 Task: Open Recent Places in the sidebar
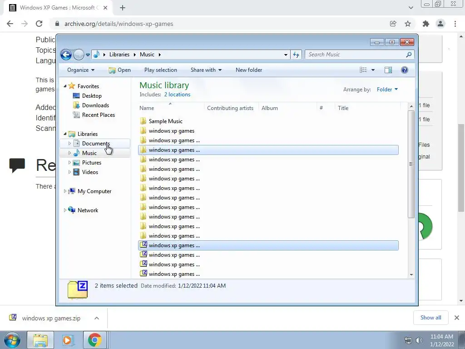[x=98, y=115]
